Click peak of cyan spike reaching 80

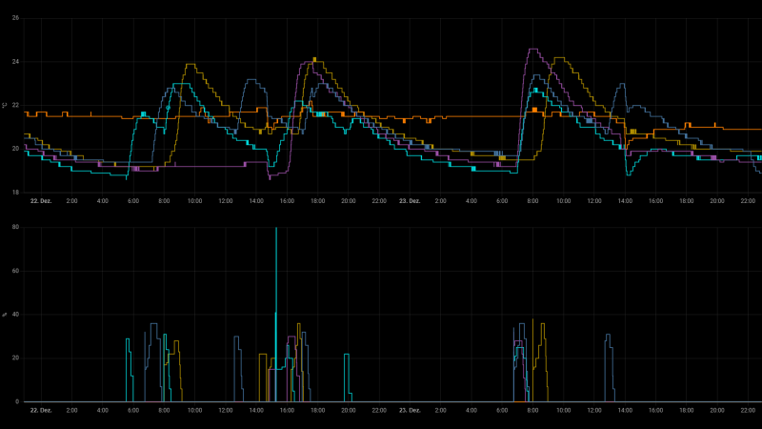[276, 228]
